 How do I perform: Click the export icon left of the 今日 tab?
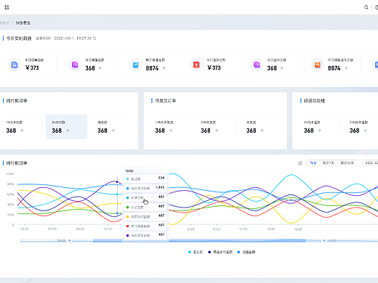[300, 163]
